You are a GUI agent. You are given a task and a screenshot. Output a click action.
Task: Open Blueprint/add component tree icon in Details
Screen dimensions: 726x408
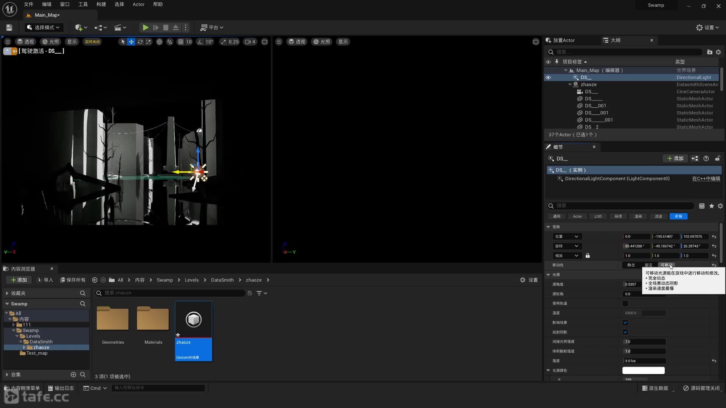tap(695, 159)
